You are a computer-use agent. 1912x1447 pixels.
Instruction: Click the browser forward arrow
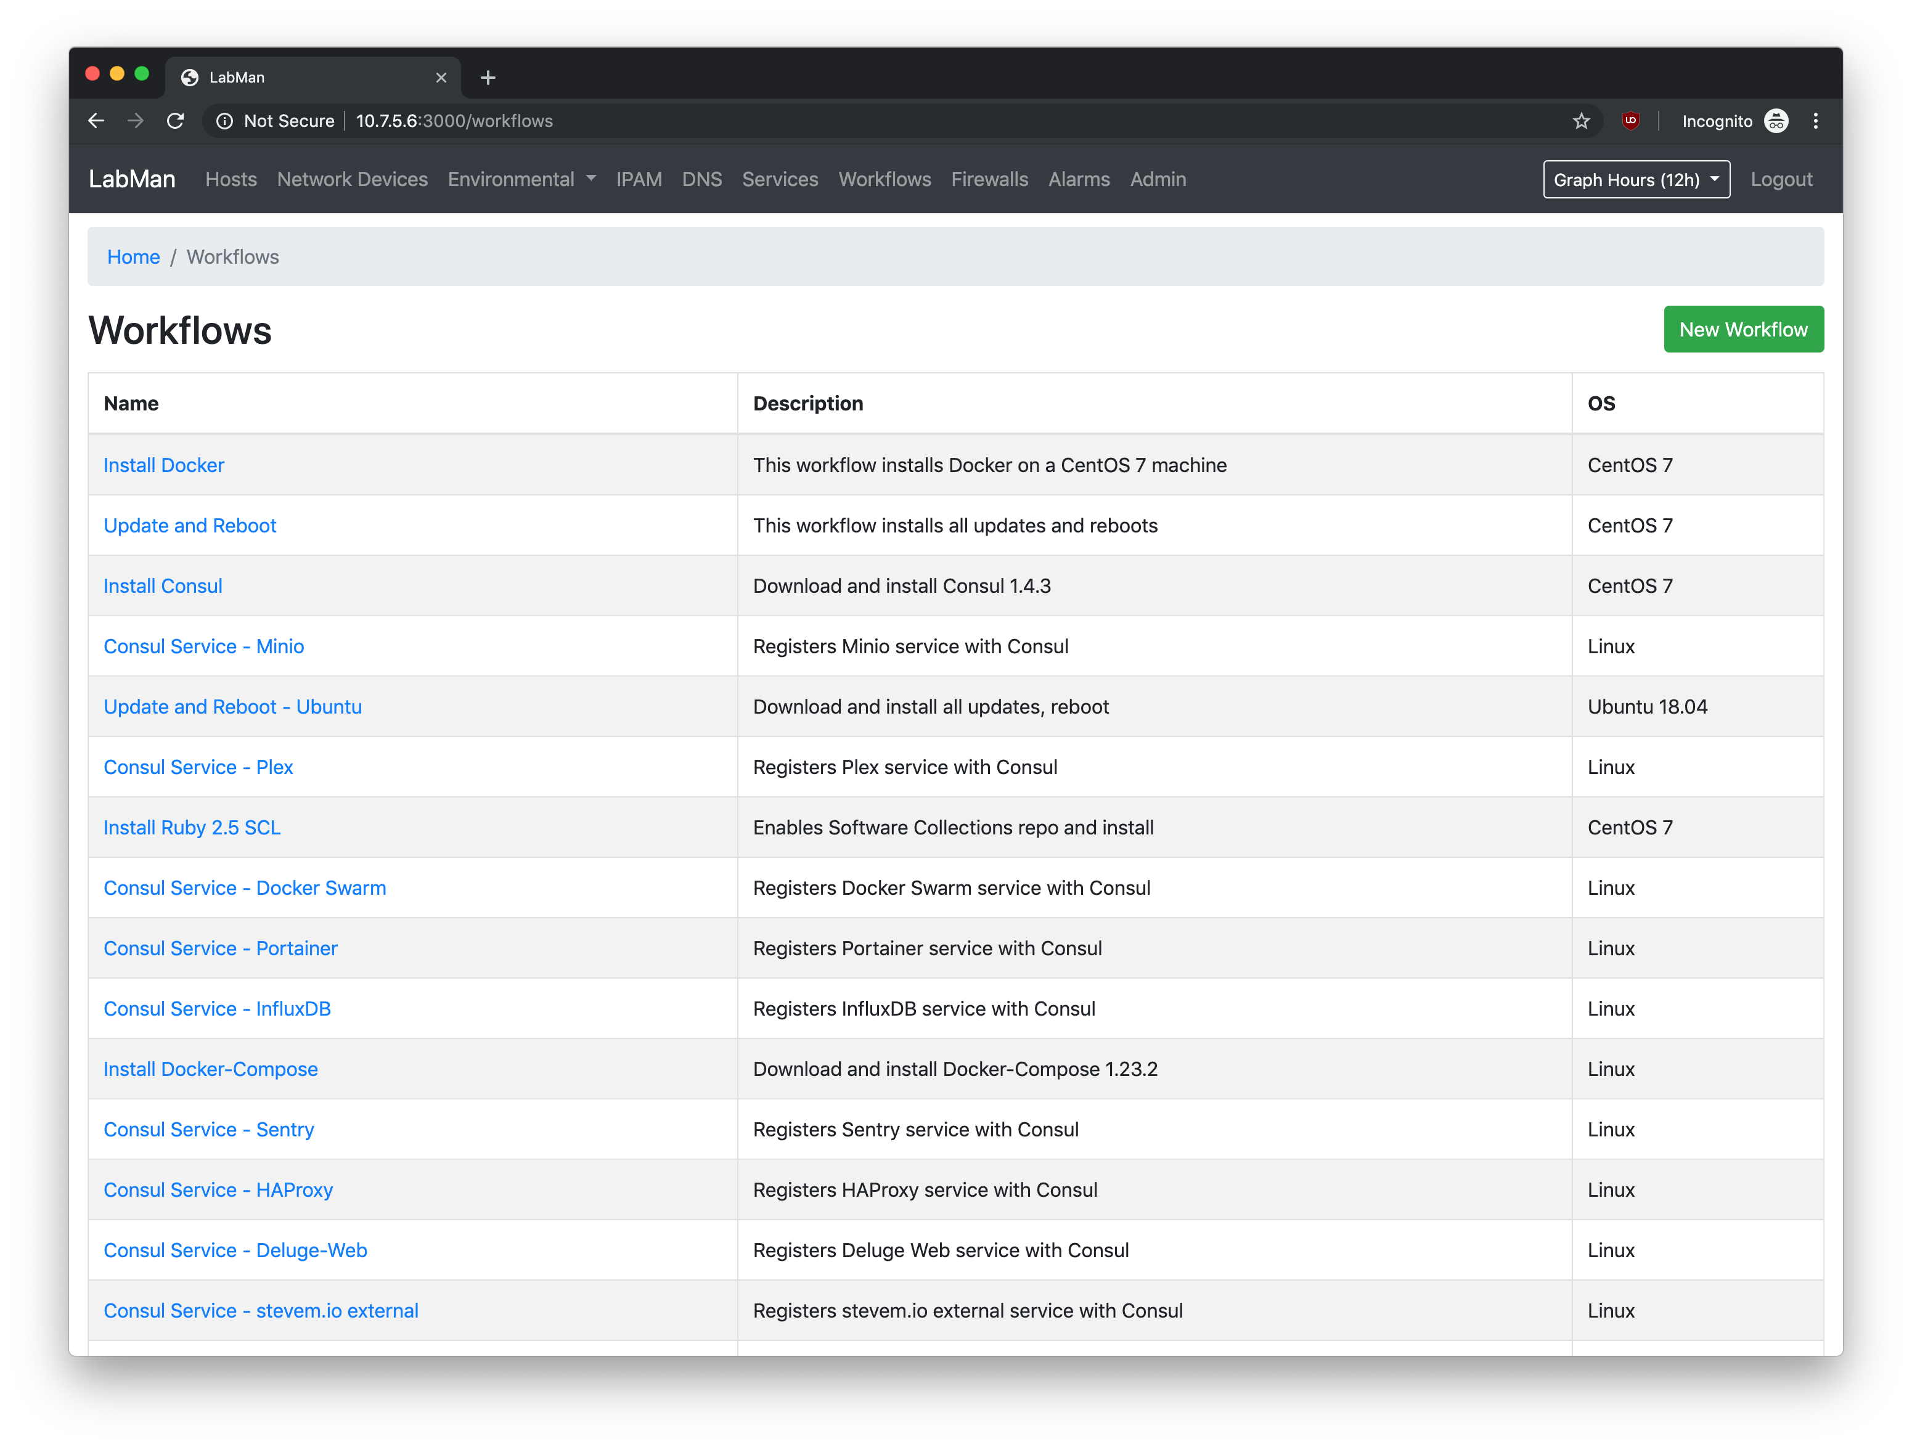pyautogui.click(x=136, y=121)
